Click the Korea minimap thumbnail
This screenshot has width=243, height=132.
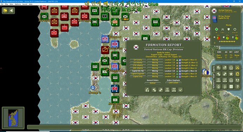pos(13,118)
